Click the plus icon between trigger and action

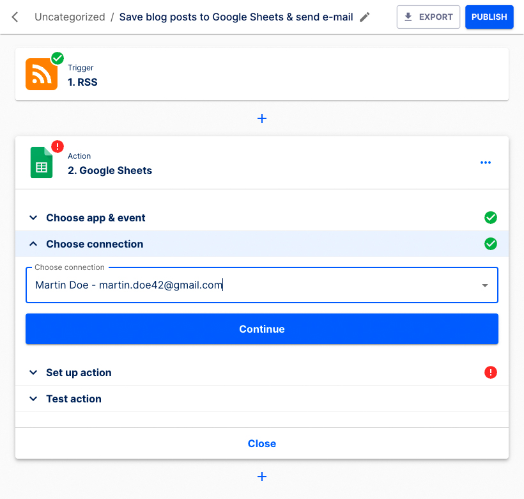[262, 118]
